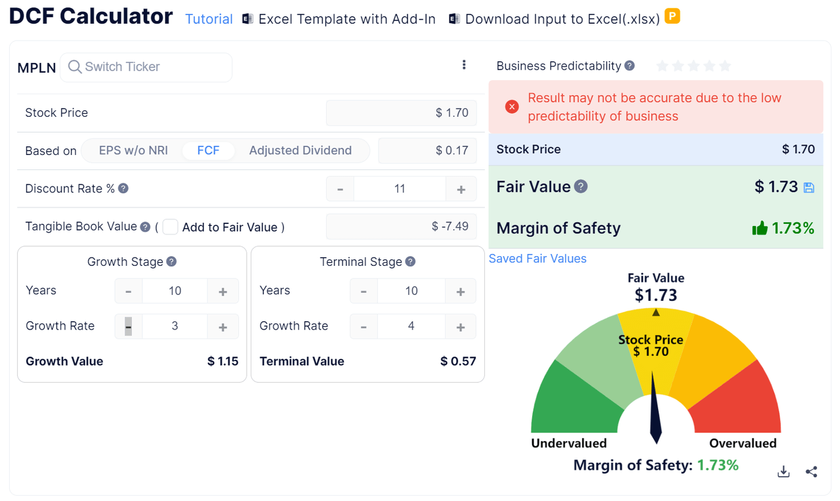Click the Tangible Book Value $ -7.49 field

(401, 227)
